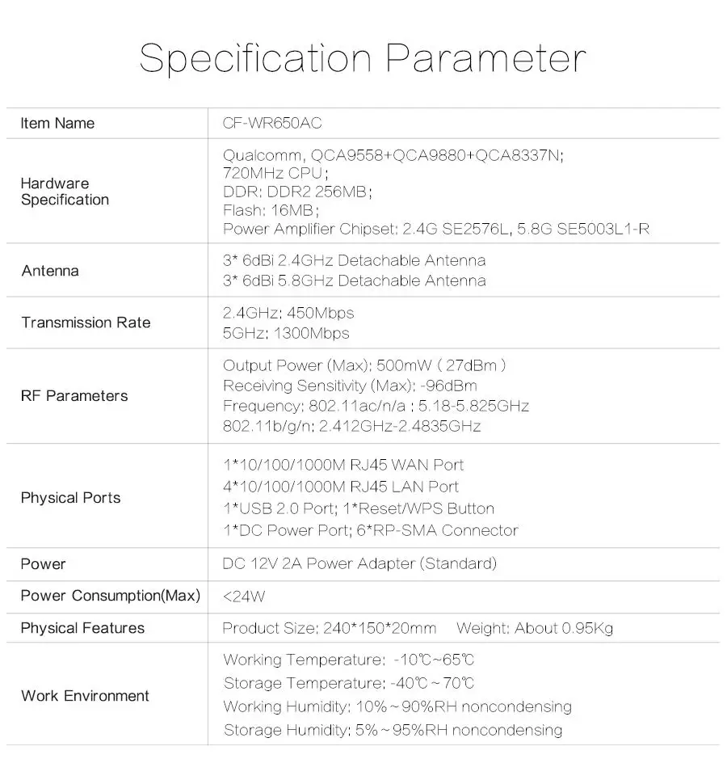
Task: Click the Transmission Rate label
Action: 86,323
